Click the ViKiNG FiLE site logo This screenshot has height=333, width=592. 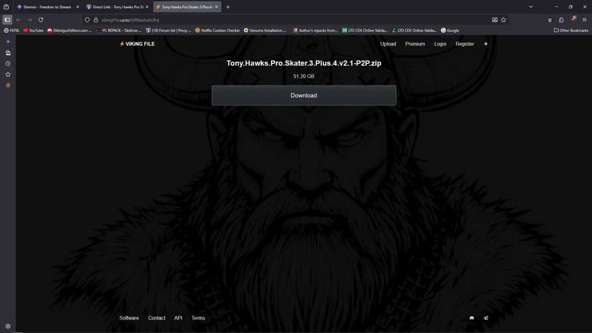click(x=137, y=44)
